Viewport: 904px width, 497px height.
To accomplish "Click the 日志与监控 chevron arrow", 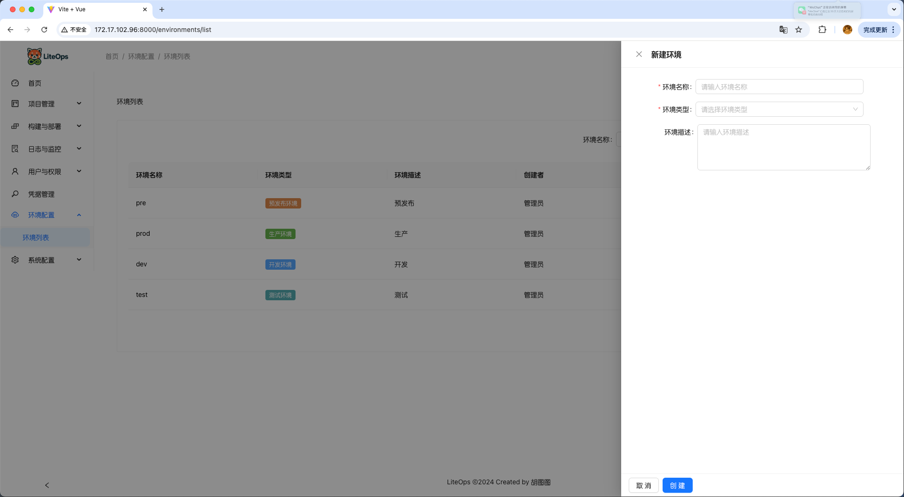I will 79,149.
